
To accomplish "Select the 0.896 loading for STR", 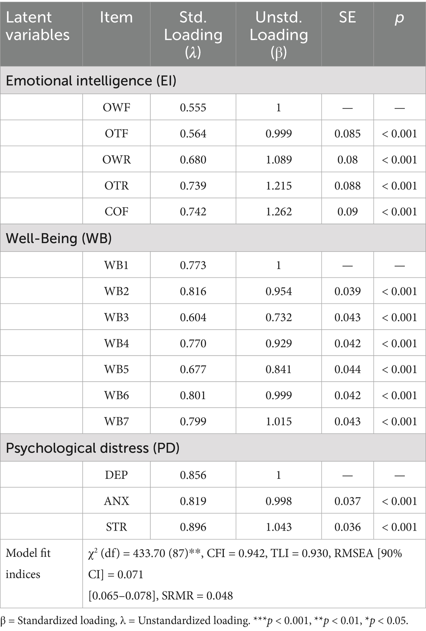I will pyautogui.click(x=193, y=526).
